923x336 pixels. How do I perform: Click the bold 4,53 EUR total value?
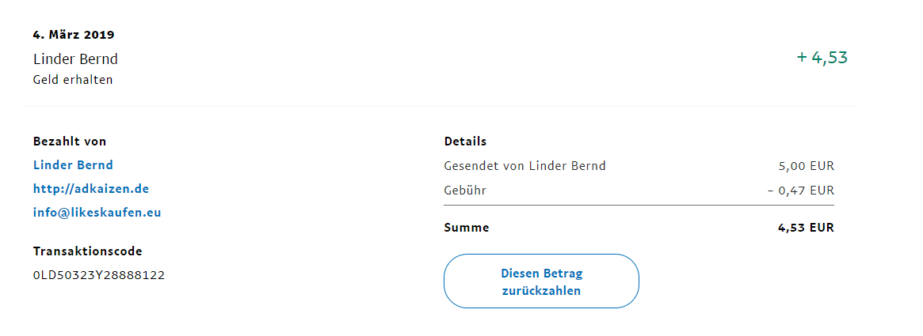pyautogui.click(x=807, y=228)
